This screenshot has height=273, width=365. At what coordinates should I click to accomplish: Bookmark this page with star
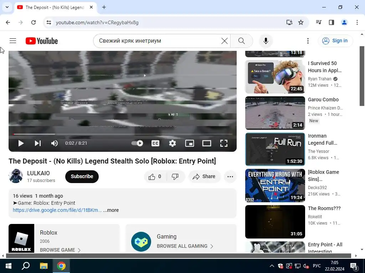(x=301, y=22)
